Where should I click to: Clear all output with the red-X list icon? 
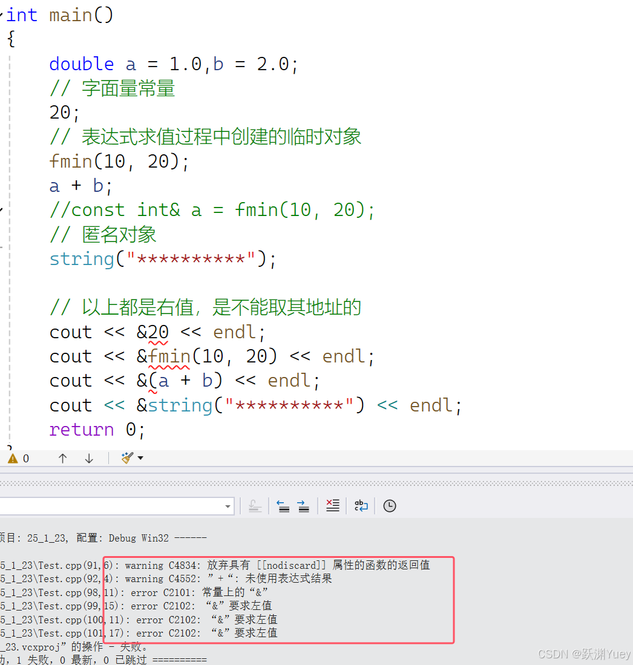pos(333,505)
